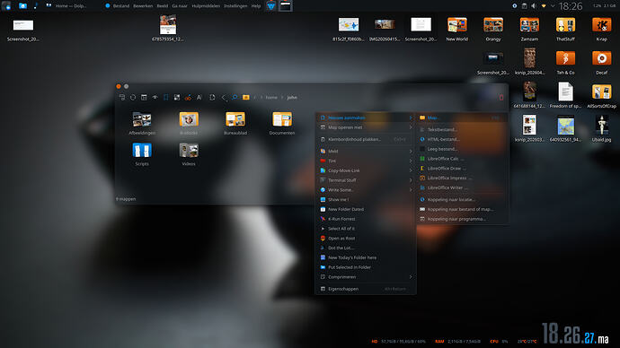Expand the 'Write Some..' submenu

pyautogui.click(x=366, y=190)
